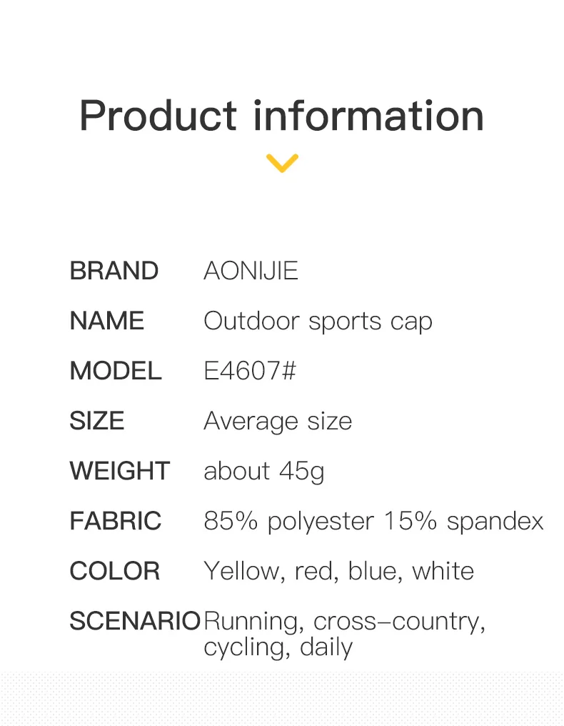Select the BRAND row label
This screenshot has height=726, width=564.
[x=114, y=272]
